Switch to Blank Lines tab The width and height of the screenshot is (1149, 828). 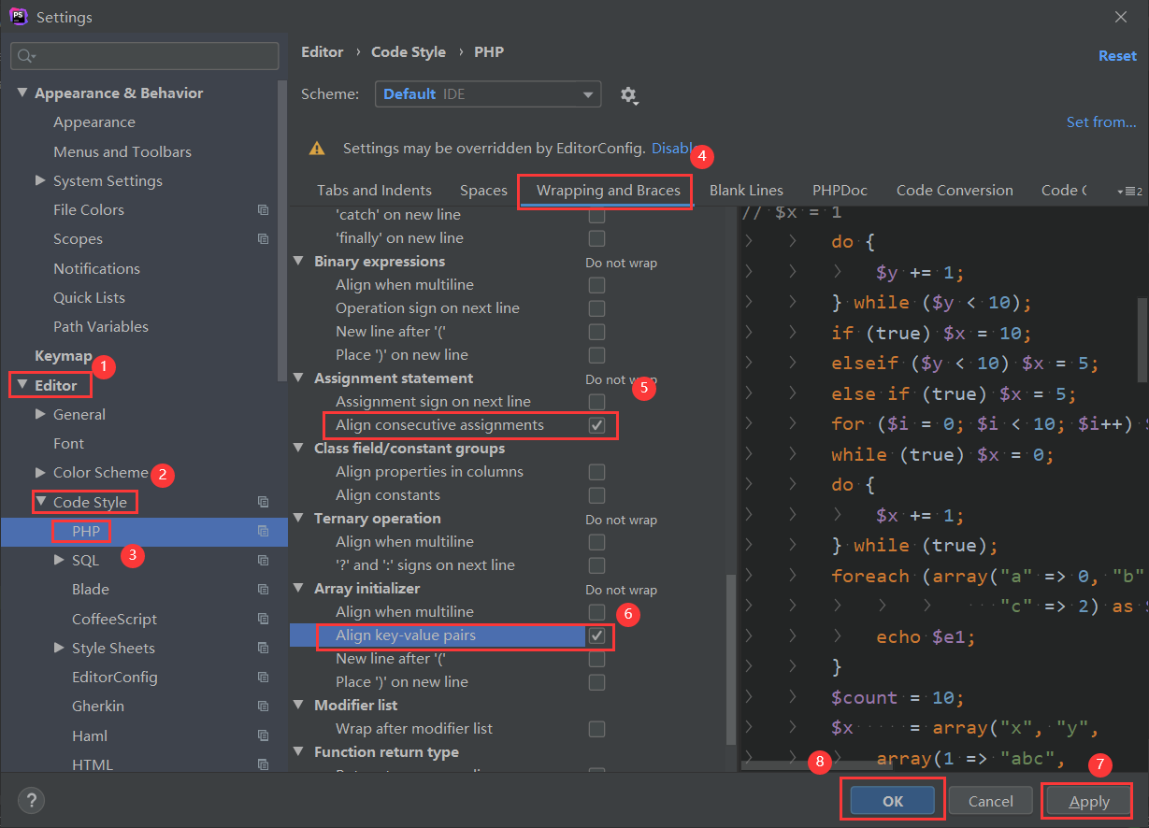(x=746, y=191)
